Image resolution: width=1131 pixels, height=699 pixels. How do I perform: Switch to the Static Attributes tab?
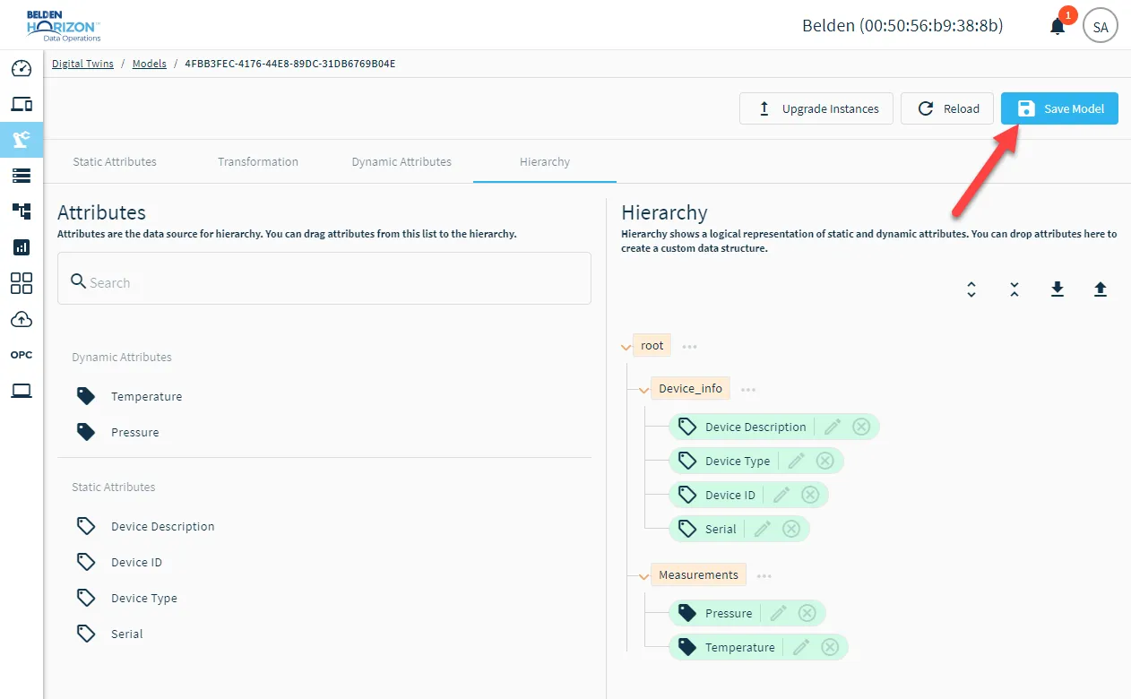(x=115, y=161)
